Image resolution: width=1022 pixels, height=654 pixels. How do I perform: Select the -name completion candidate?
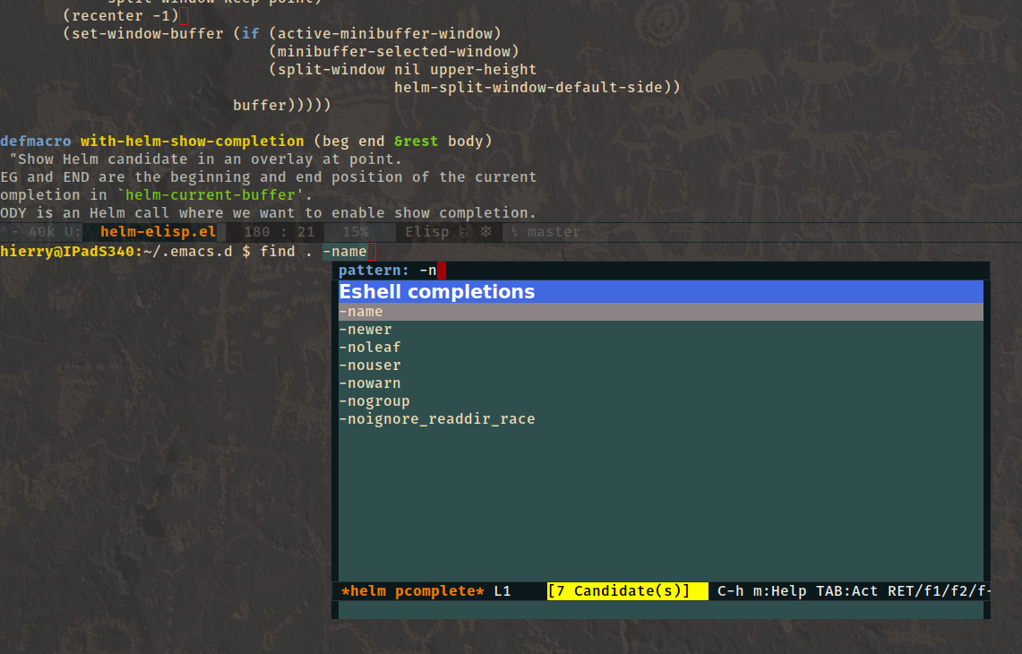[x=660, y=312]
